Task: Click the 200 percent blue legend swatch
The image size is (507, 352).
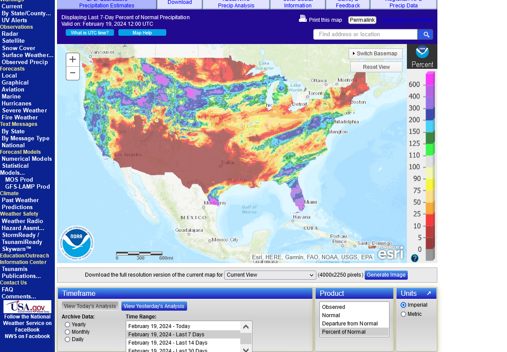Action: tap(430, 114)
